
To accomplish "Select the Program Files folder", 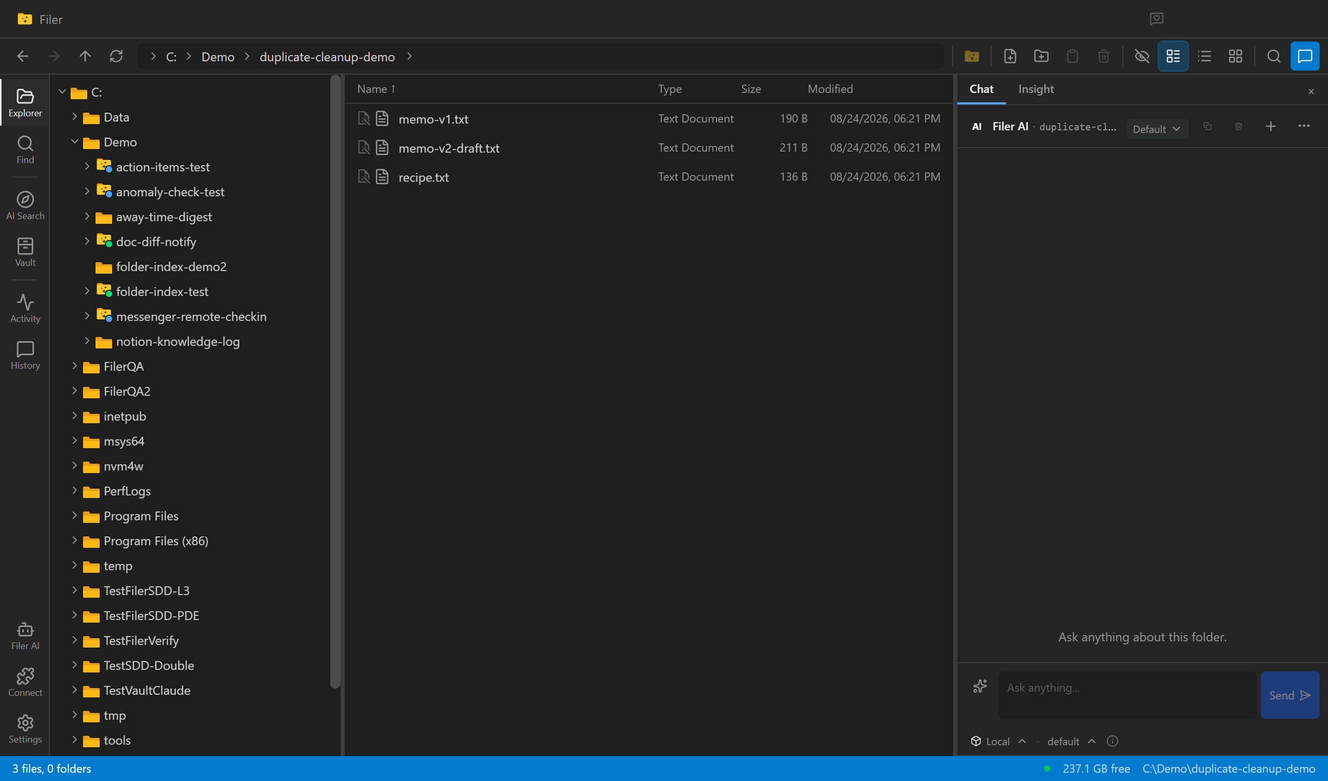I will pyautogui.click(x=141, y=516).
